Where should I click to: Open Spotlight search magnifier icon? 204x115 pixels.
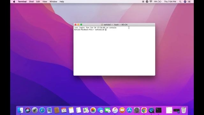pyautogui.click(x=180, y=2)
